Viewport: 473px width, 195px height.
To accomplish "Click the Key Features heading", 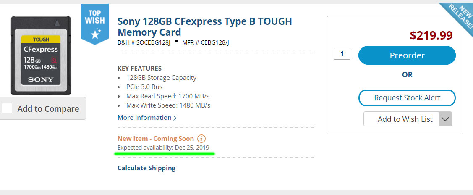I will [x=139, y=68].
